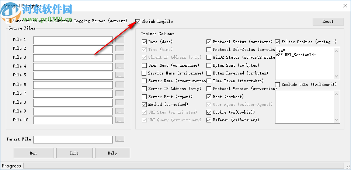Image resolution: width=351 pixels, height=170 pixels.
Task: Focus the File 10 path field
Action: pos(73,120)
